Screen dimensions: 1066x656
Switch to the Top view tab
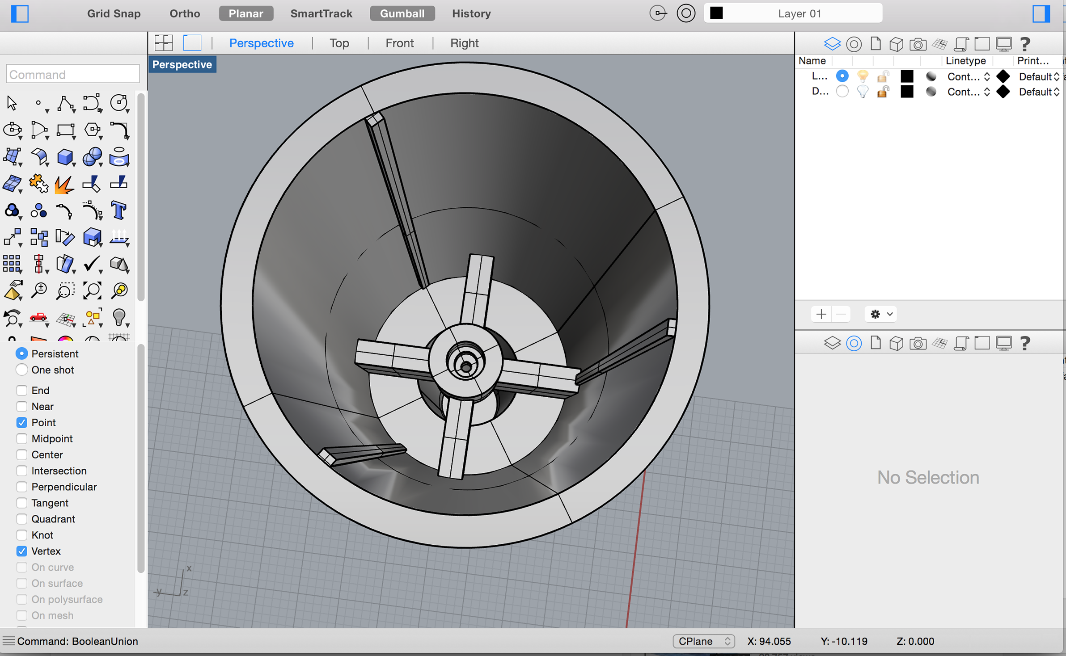pyautogui.click(x=339, y=43)
